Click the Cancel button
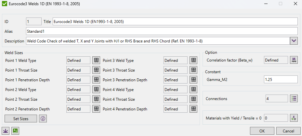Viewport: 302px width, 136px height. [288, 131]
